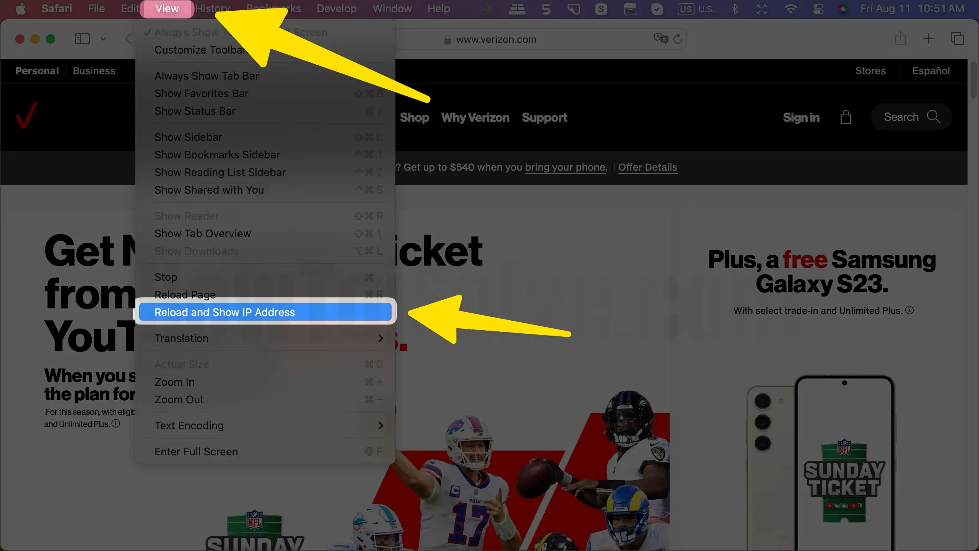Expand the tab group dropdown chevron
The image size is (979, 551).
[103, 39]
